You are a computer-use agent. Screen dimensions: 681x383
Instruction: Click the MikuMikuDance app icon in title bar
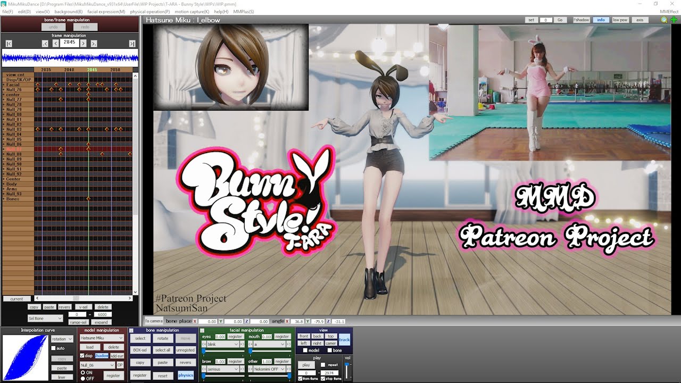(4, 4)
